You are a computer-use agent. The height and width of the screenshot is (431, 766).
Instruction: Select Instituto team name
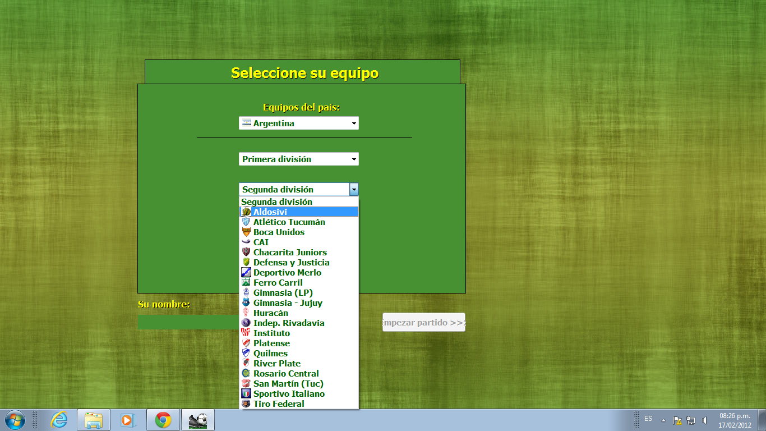pos(272,333)
